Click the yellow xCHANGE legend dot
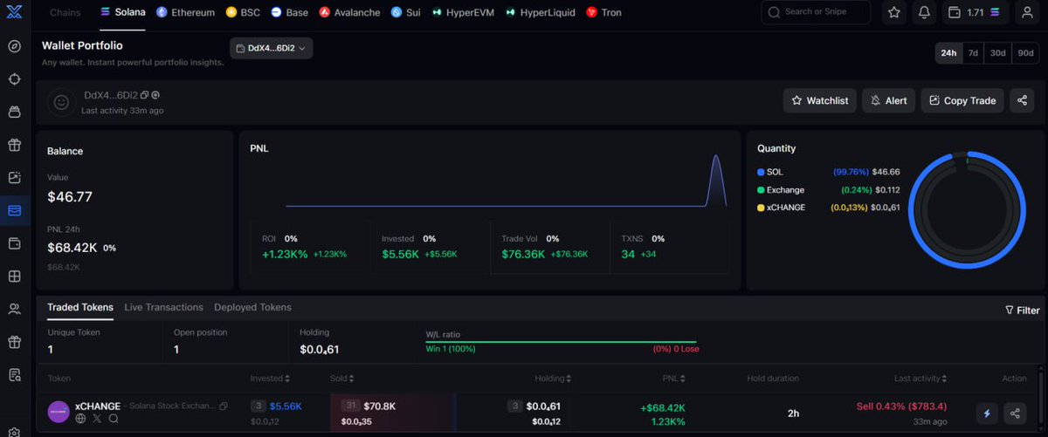Screen dimensions: 1048x437 761,208
